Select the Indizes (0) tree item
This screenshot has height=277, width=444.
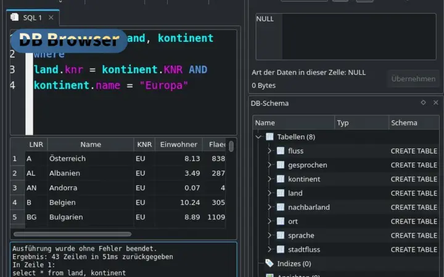coord(294,263)
